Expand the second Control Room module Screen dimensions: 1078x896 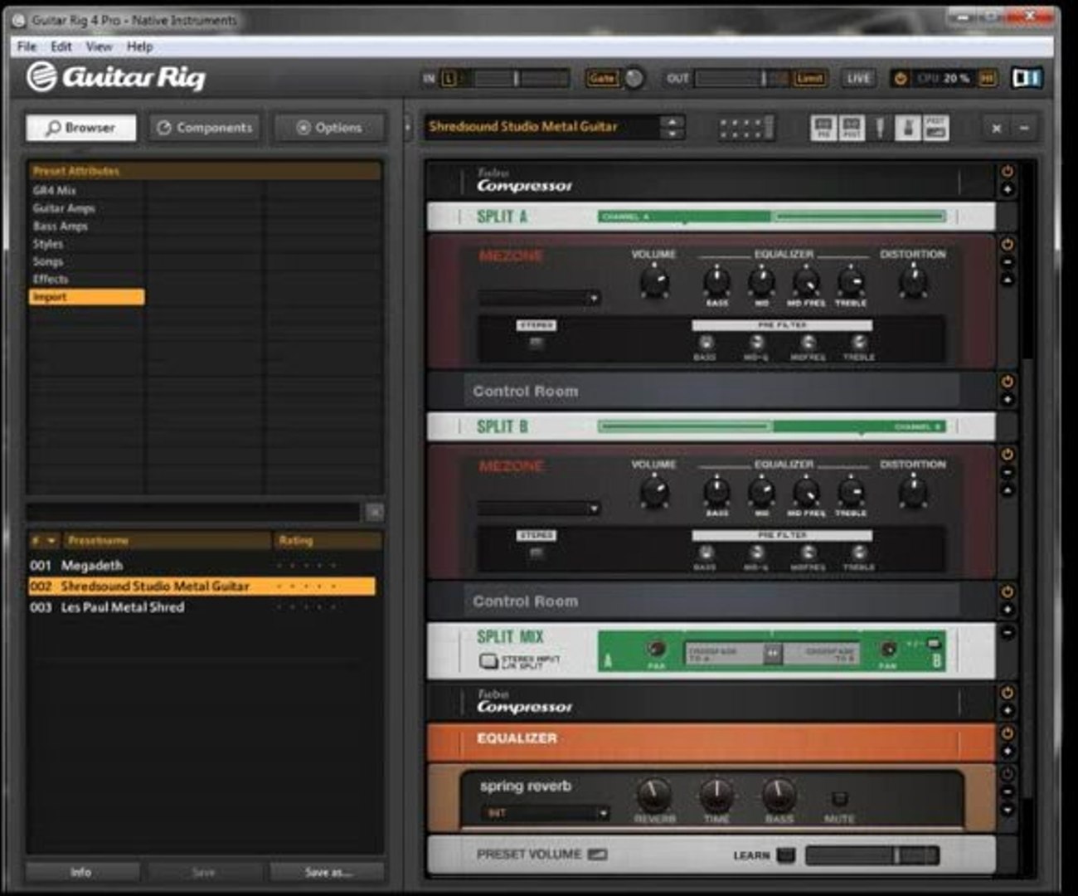(1008, 610)
